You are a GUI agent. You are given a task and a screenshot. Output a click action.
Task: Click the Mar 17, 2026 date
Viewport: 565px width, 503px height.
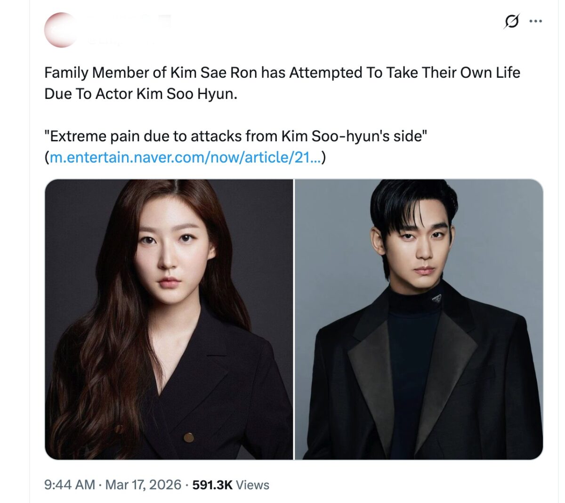click(x=143, y=485)
